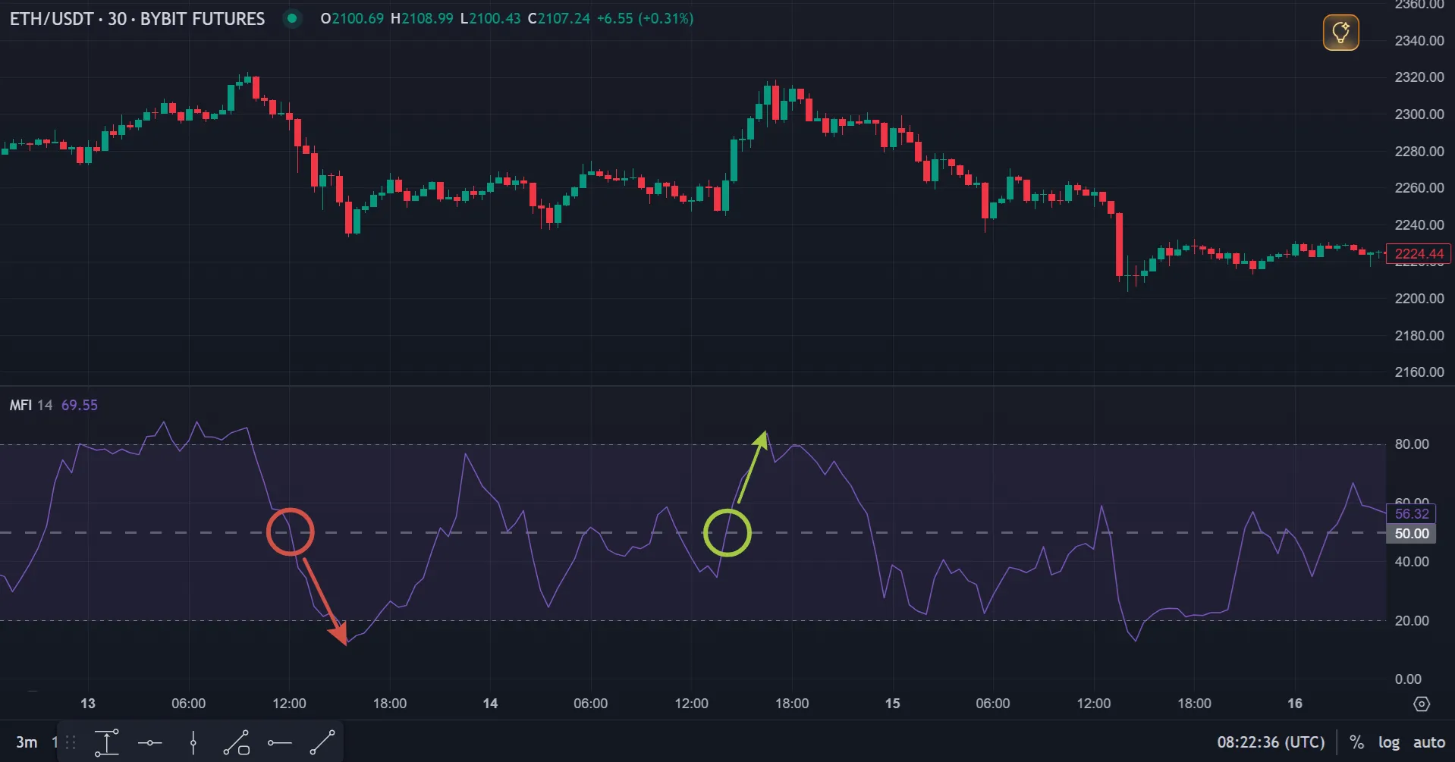Image resolution: width=1455 pixels, height=762 pixels.
Task: Click the 2180.00 price axis label
Action: coord(1419,336)
